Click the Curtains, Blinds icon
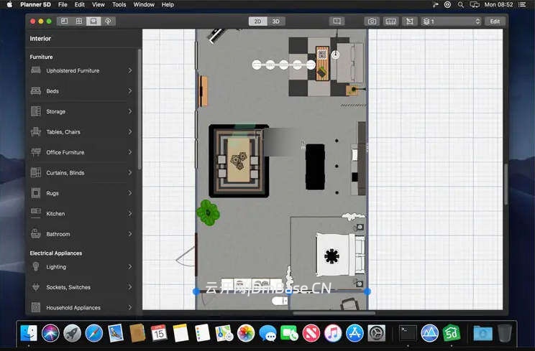This screenshot has width=535, height=351. tap(36, 172)
